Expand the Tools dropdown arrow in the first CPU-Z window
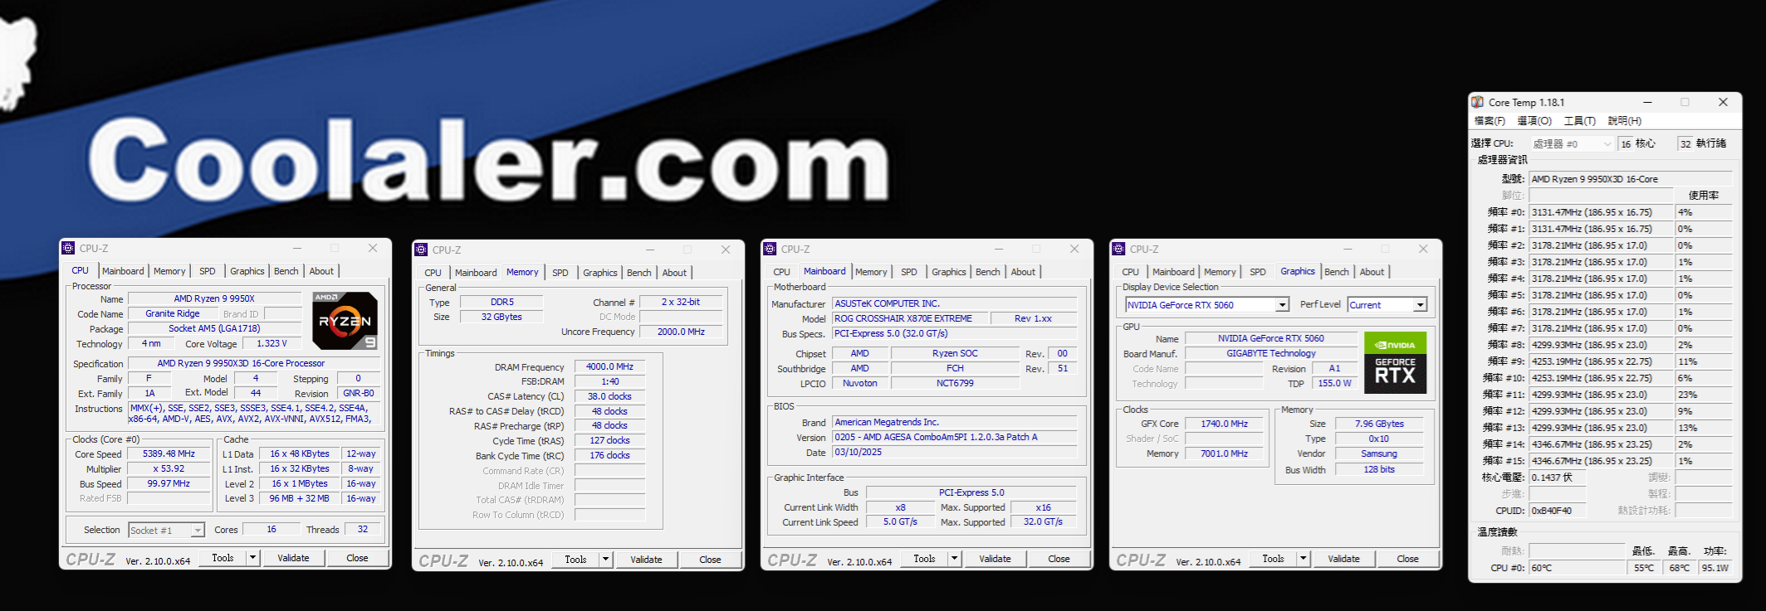Viewport: 1766px width, 611px height. (253, 558)
